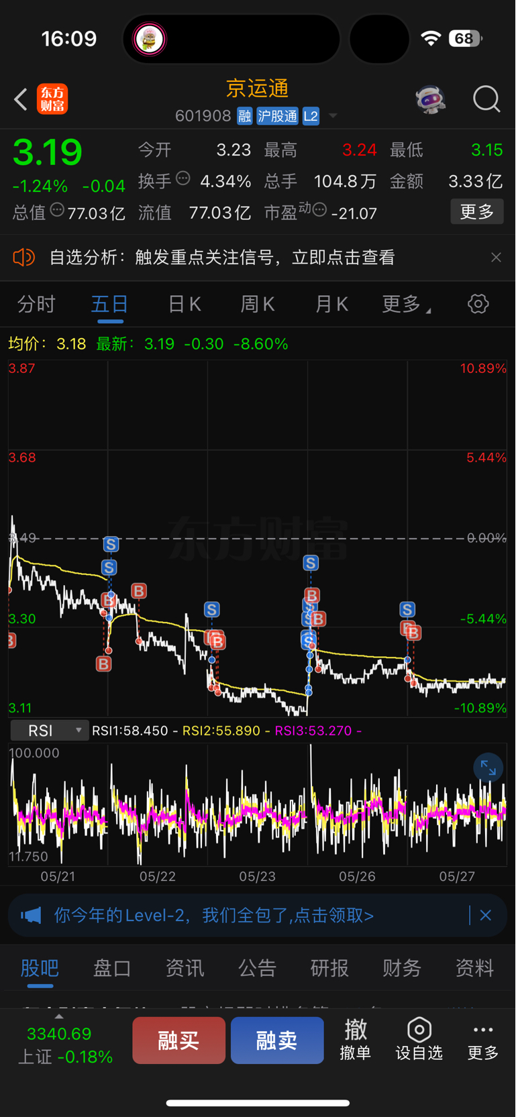
Task: Tap the 市盈动 info circle icon
Action: coord(319,210)
